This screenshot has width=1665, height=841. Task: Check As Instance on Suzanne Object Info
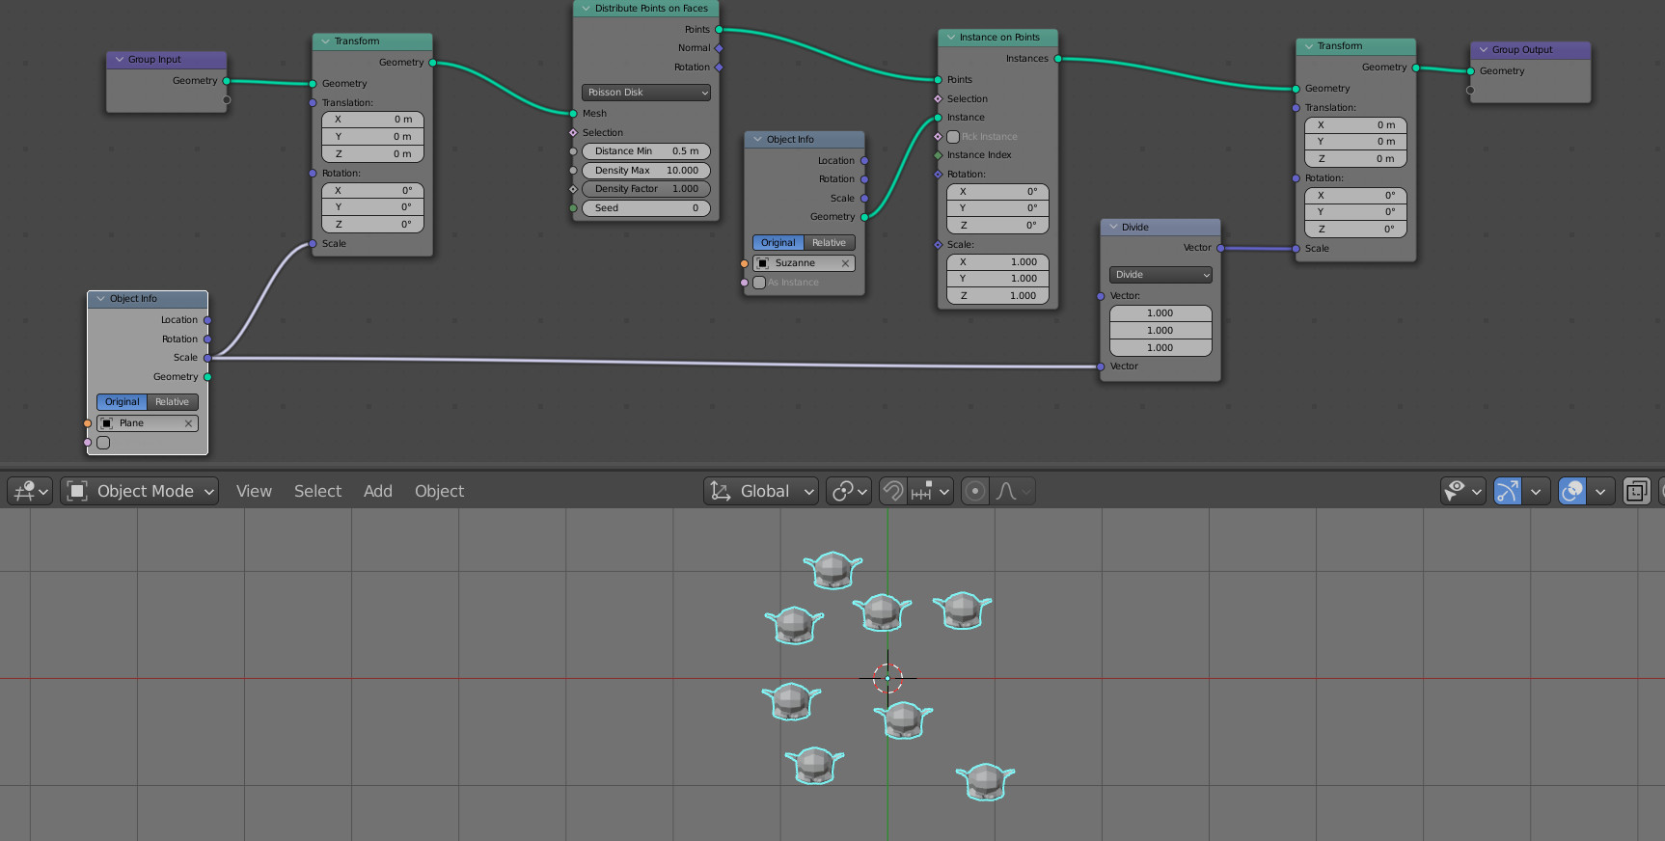(x=759, y=283)
